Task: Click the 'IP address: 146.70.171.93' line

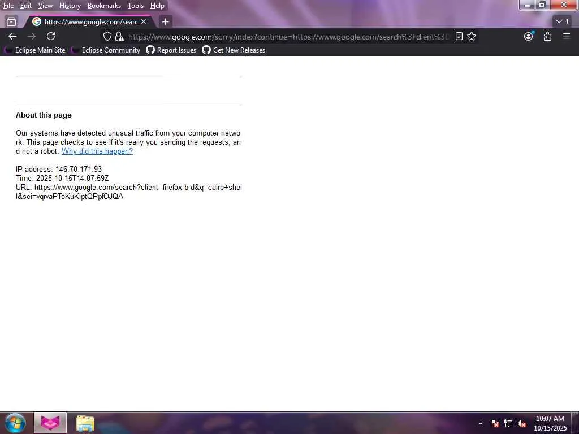Action: (59, 170)
